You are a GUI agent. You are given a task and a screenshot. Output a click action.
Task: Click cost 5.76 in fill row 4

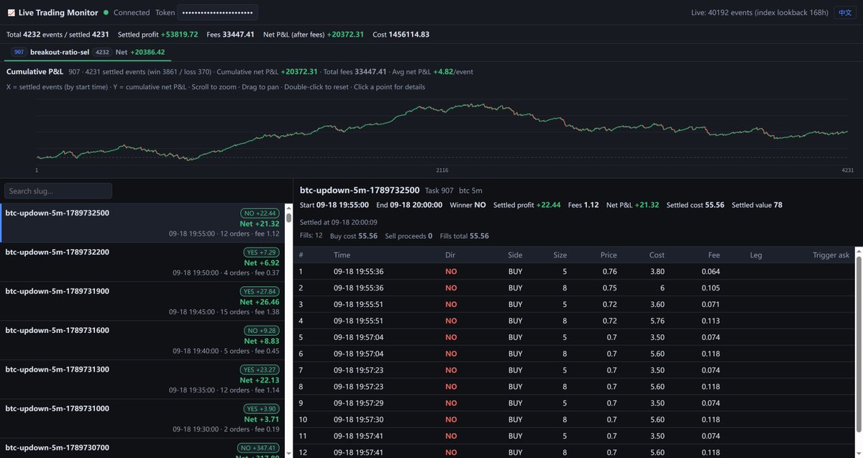coord(657,321)
